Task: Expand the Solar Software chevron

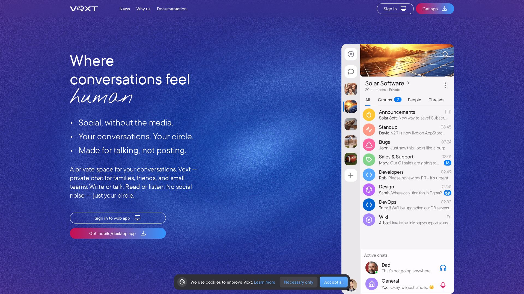Action: [408, 83]
